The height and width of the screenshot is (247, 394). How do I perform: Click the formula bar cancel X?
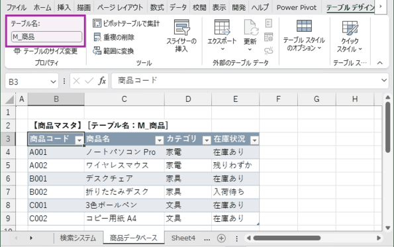(76, 81)
